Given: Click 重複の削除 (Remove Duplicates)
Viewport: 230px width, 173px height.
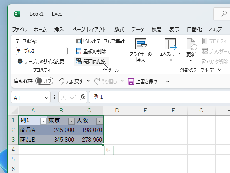Looking at the screenshot, I should [91, 51].
